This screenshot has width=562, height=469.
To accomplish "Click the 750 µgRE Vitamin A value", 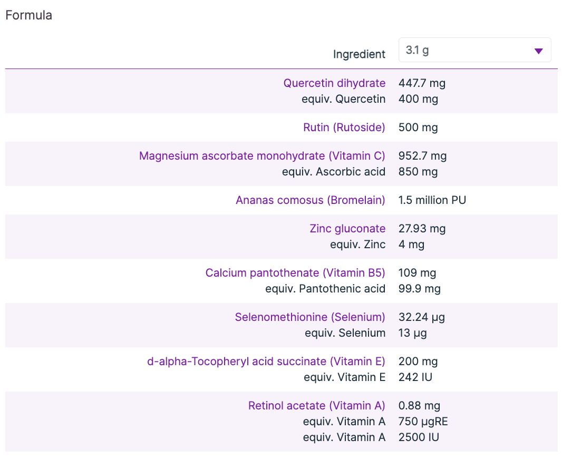I will (x=423, y=422).
